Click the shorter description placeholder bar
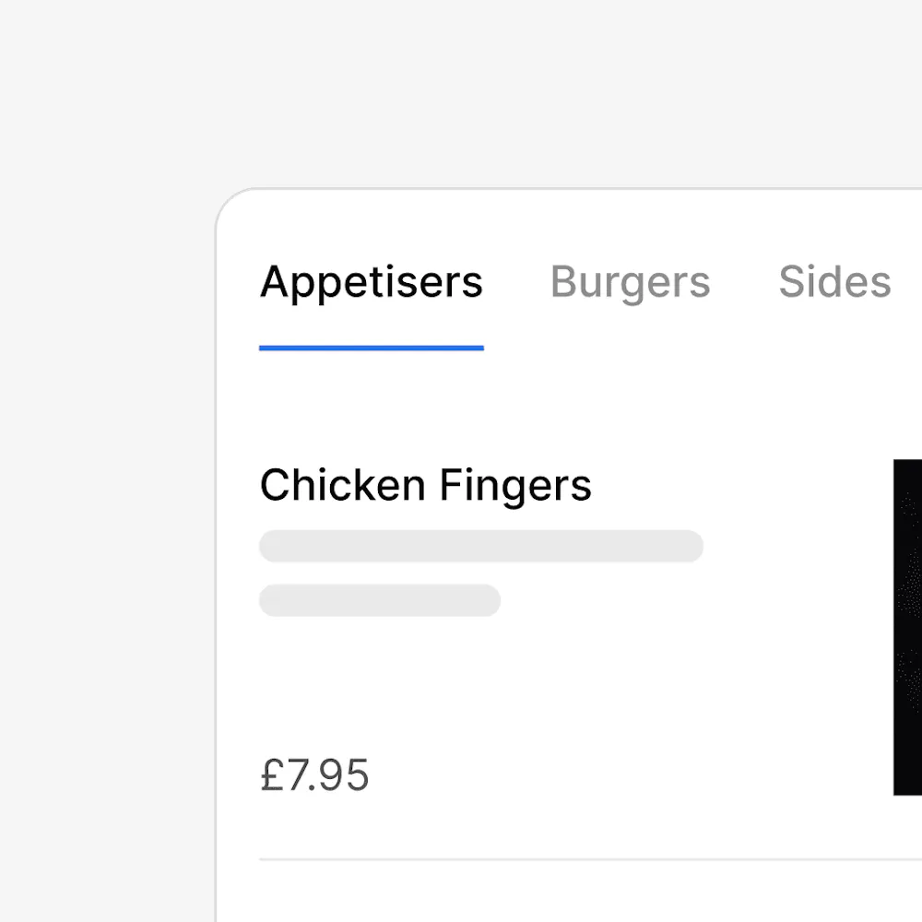 coord(379,600)
